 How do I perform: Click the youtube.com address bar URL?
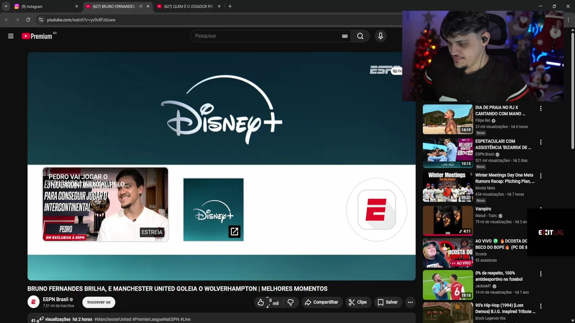pyautogui.click(x=81, y=20)
